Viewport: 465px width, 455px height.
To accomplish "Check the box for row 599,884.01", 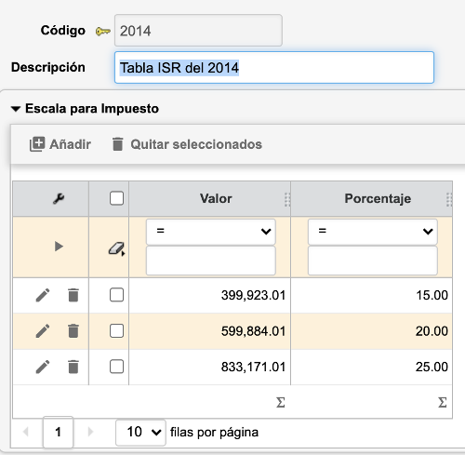I will 116,331.
